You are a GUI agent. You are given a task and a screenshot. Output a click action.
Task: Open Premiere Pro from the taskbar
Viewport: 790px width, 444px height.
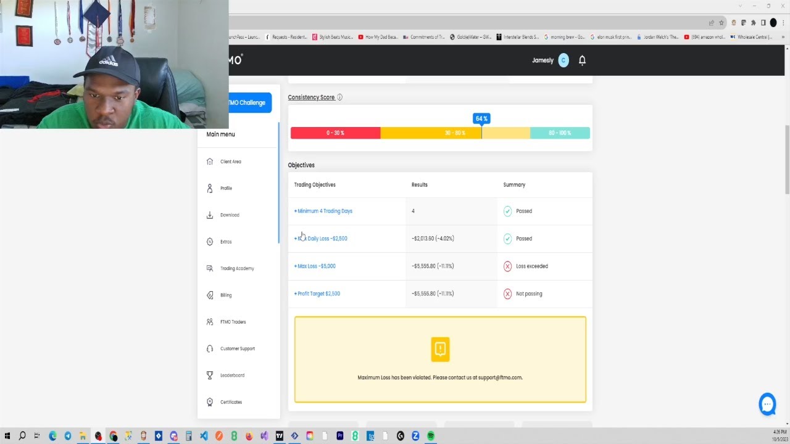point(340,436)
